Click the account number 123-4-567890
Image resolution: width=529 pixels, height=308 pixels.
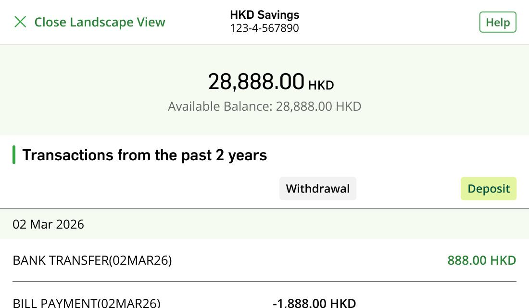click(264, 28)
